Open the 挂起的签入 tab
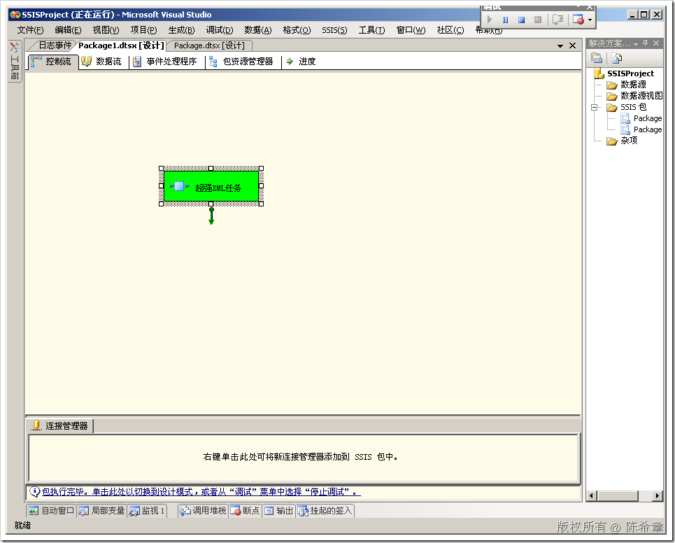The width and height of the screenshot is (675, 543). tap(325, 511)
